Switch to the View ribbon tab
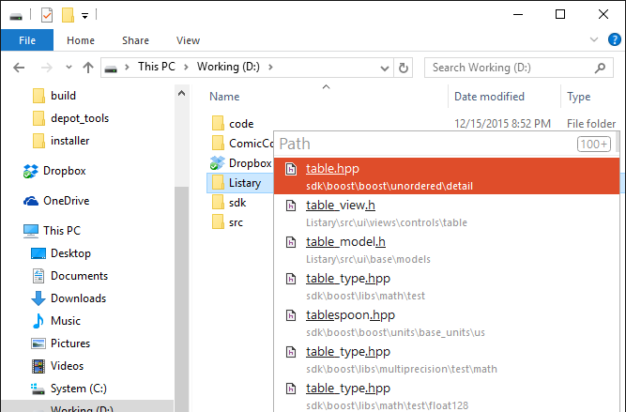626x412 pixels. 188,40
